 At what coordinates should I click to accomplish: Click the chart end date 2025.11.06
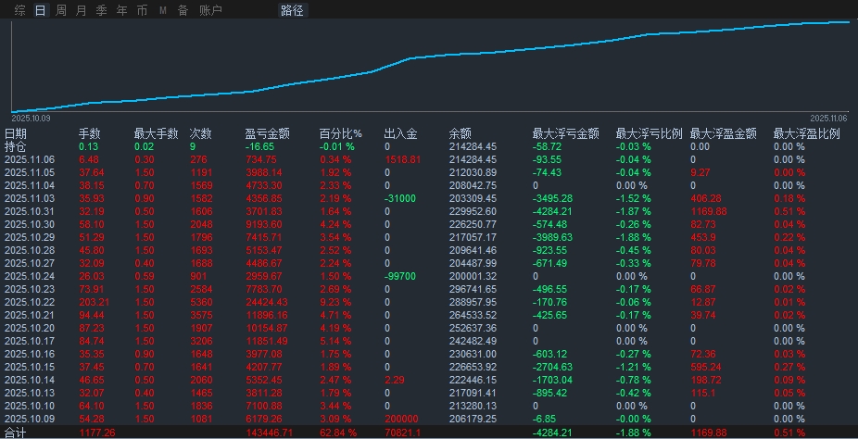(828, 118)
